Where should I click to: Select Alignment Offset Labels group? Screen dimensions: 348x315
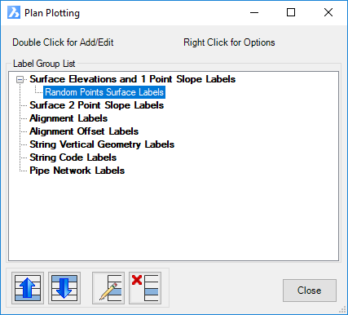84,131
